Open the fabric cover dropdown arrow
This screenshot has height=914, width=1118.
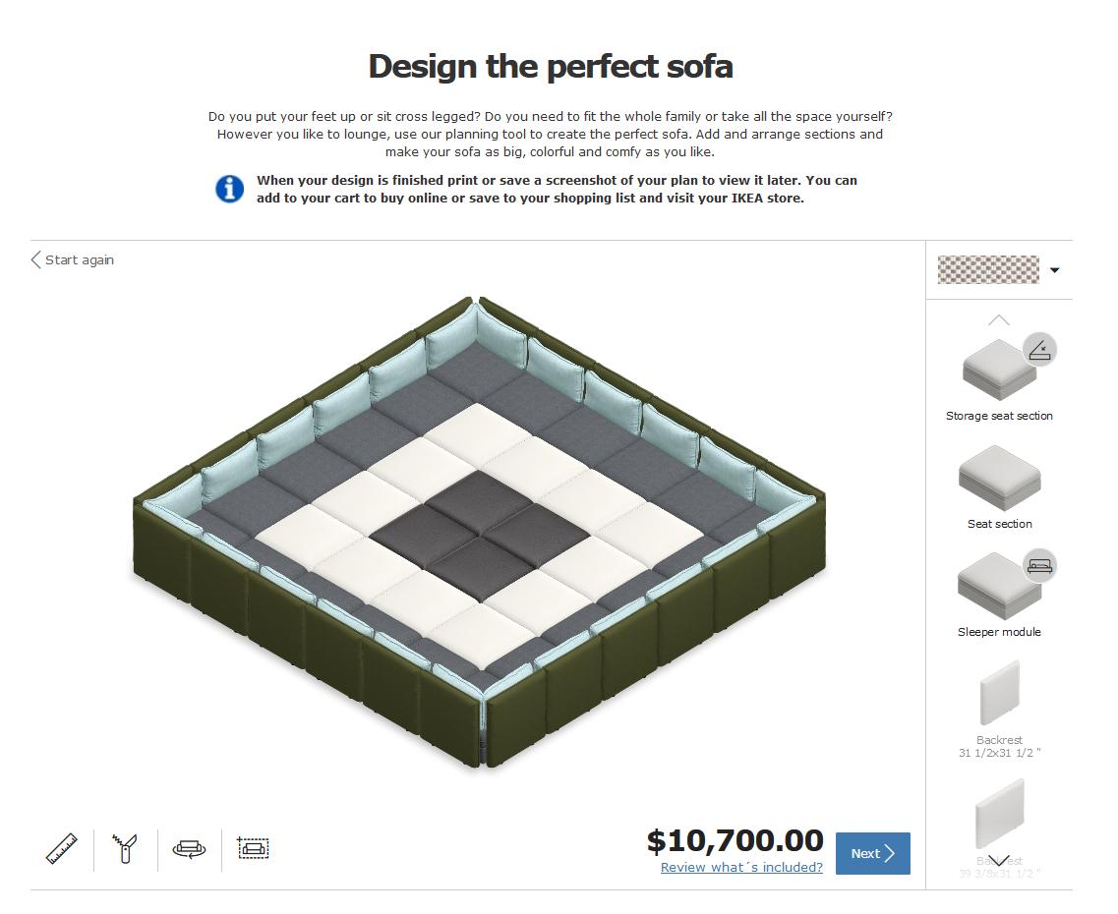click(x=1054, y=270)
